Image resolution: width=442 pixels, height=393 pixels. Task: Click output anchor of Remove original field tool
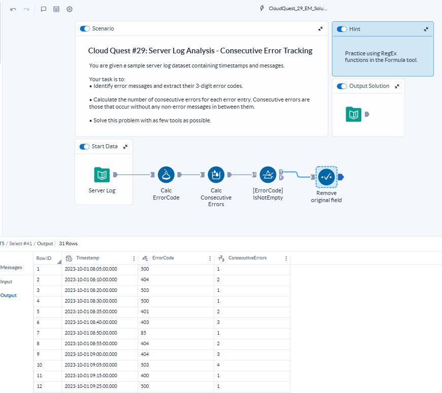341,177
